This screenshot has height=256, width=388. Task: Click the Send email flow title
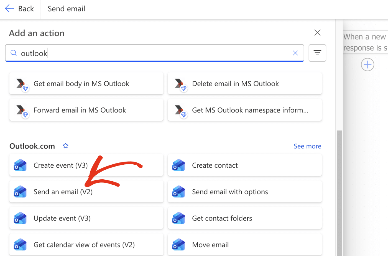click(x=66, y=9)
